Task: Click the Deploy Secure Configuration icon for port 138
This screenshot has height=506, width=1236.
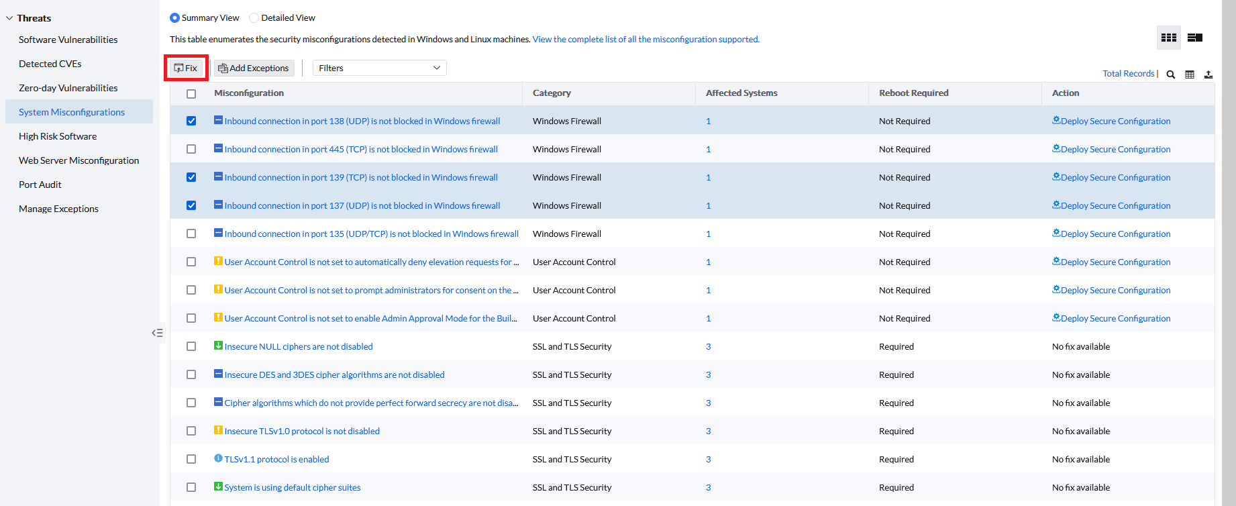Action: click(1056, 120)
